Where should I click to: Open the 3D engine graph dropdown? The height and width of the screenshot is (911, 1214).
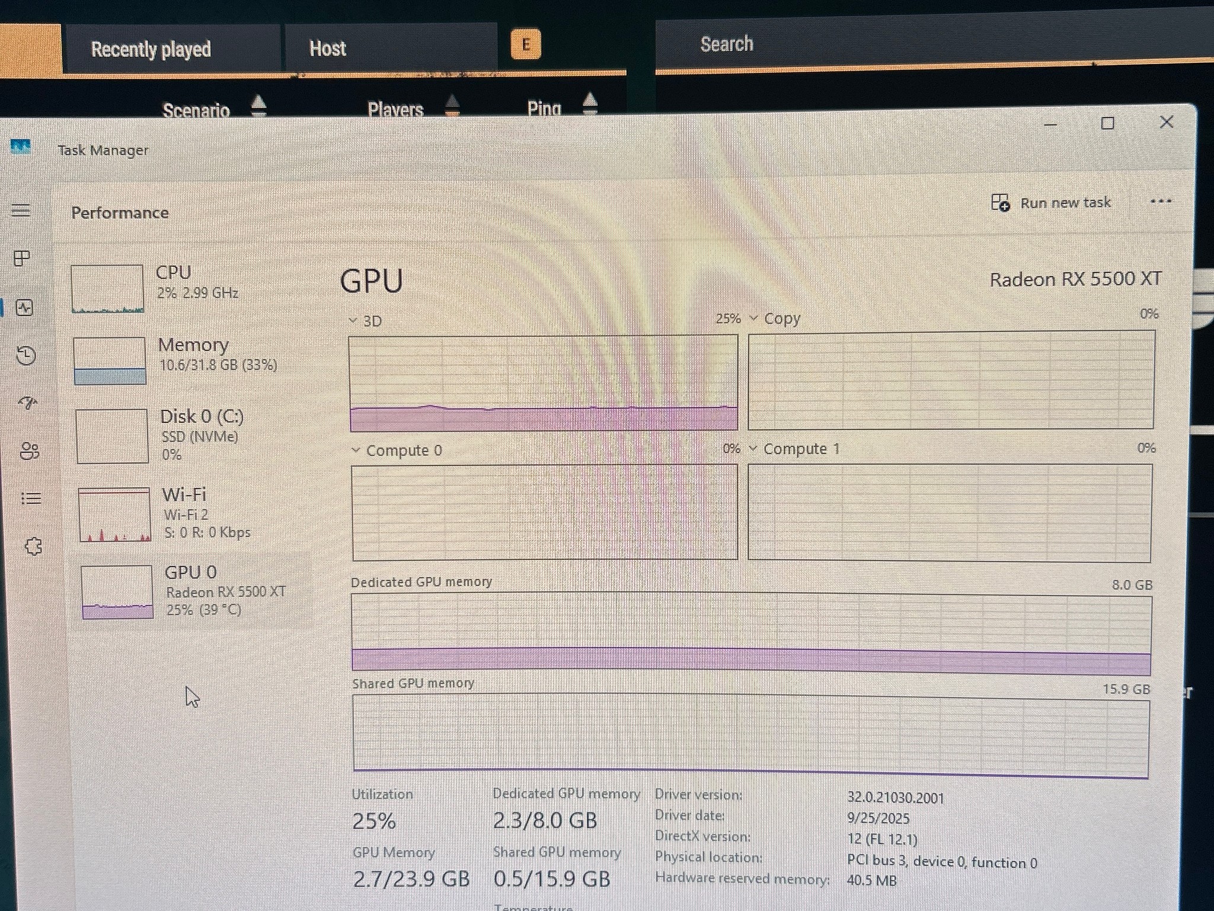353,321
